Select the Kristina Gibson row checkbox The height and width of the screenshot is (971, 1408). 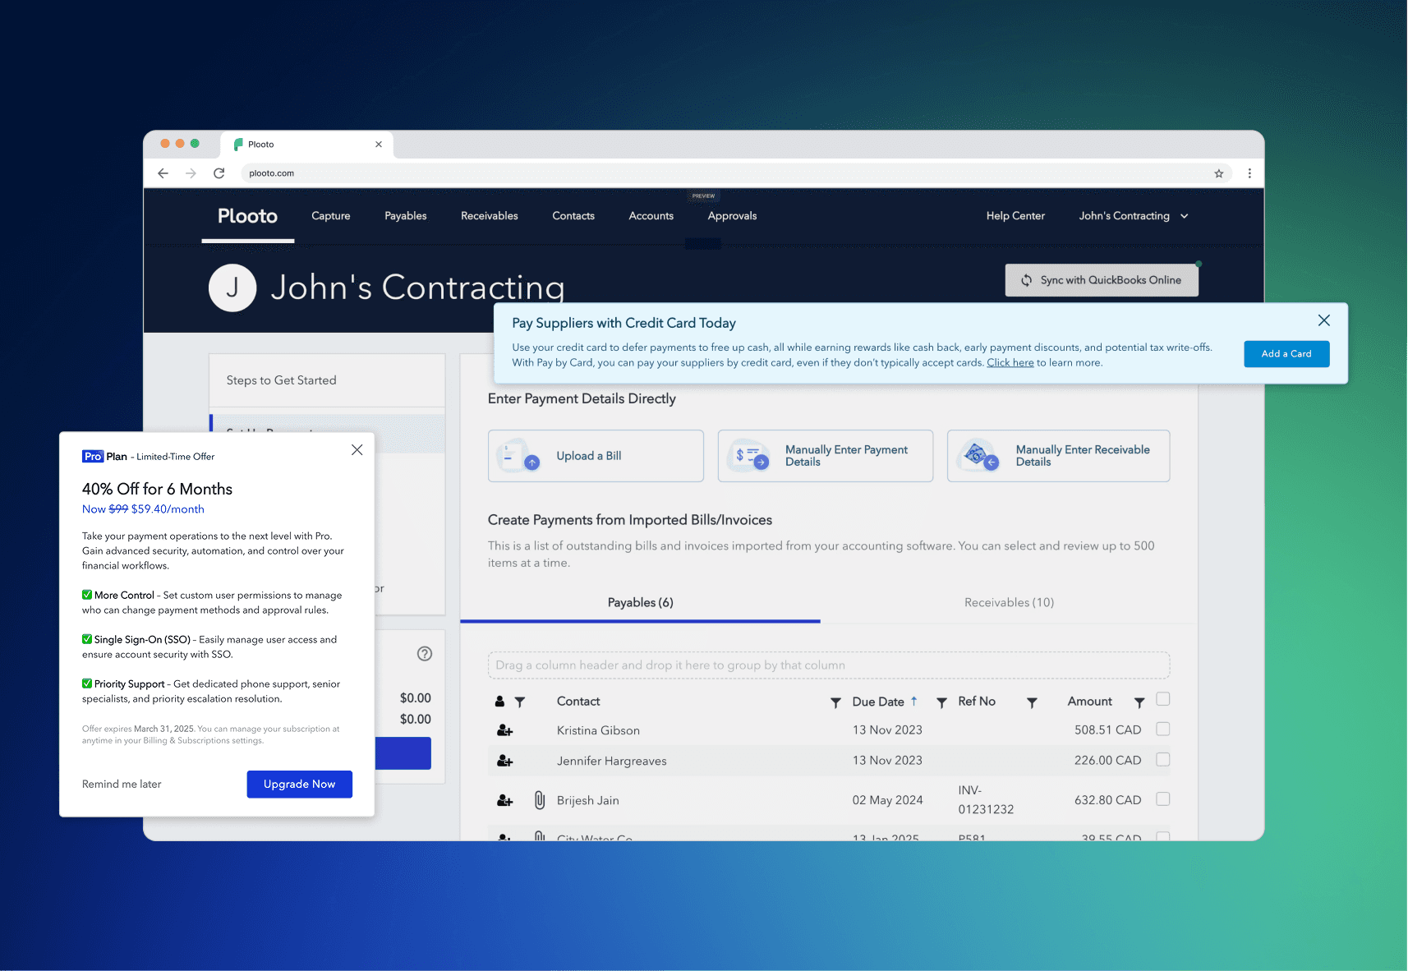(x=1163, y=729)
